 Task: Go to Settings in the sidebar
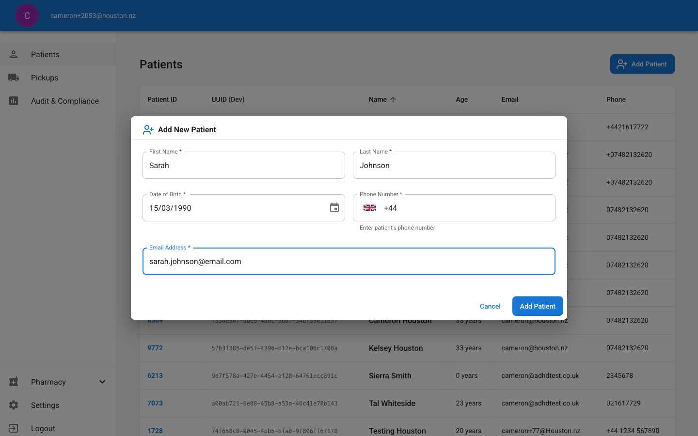pyautogui.click(x=58, y=405)
